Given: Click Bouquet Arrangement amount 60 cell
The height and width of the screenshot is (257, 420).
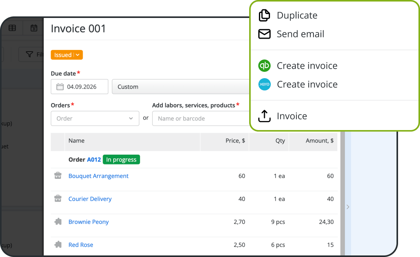Looking at the screenshot, I should (330, 176).
